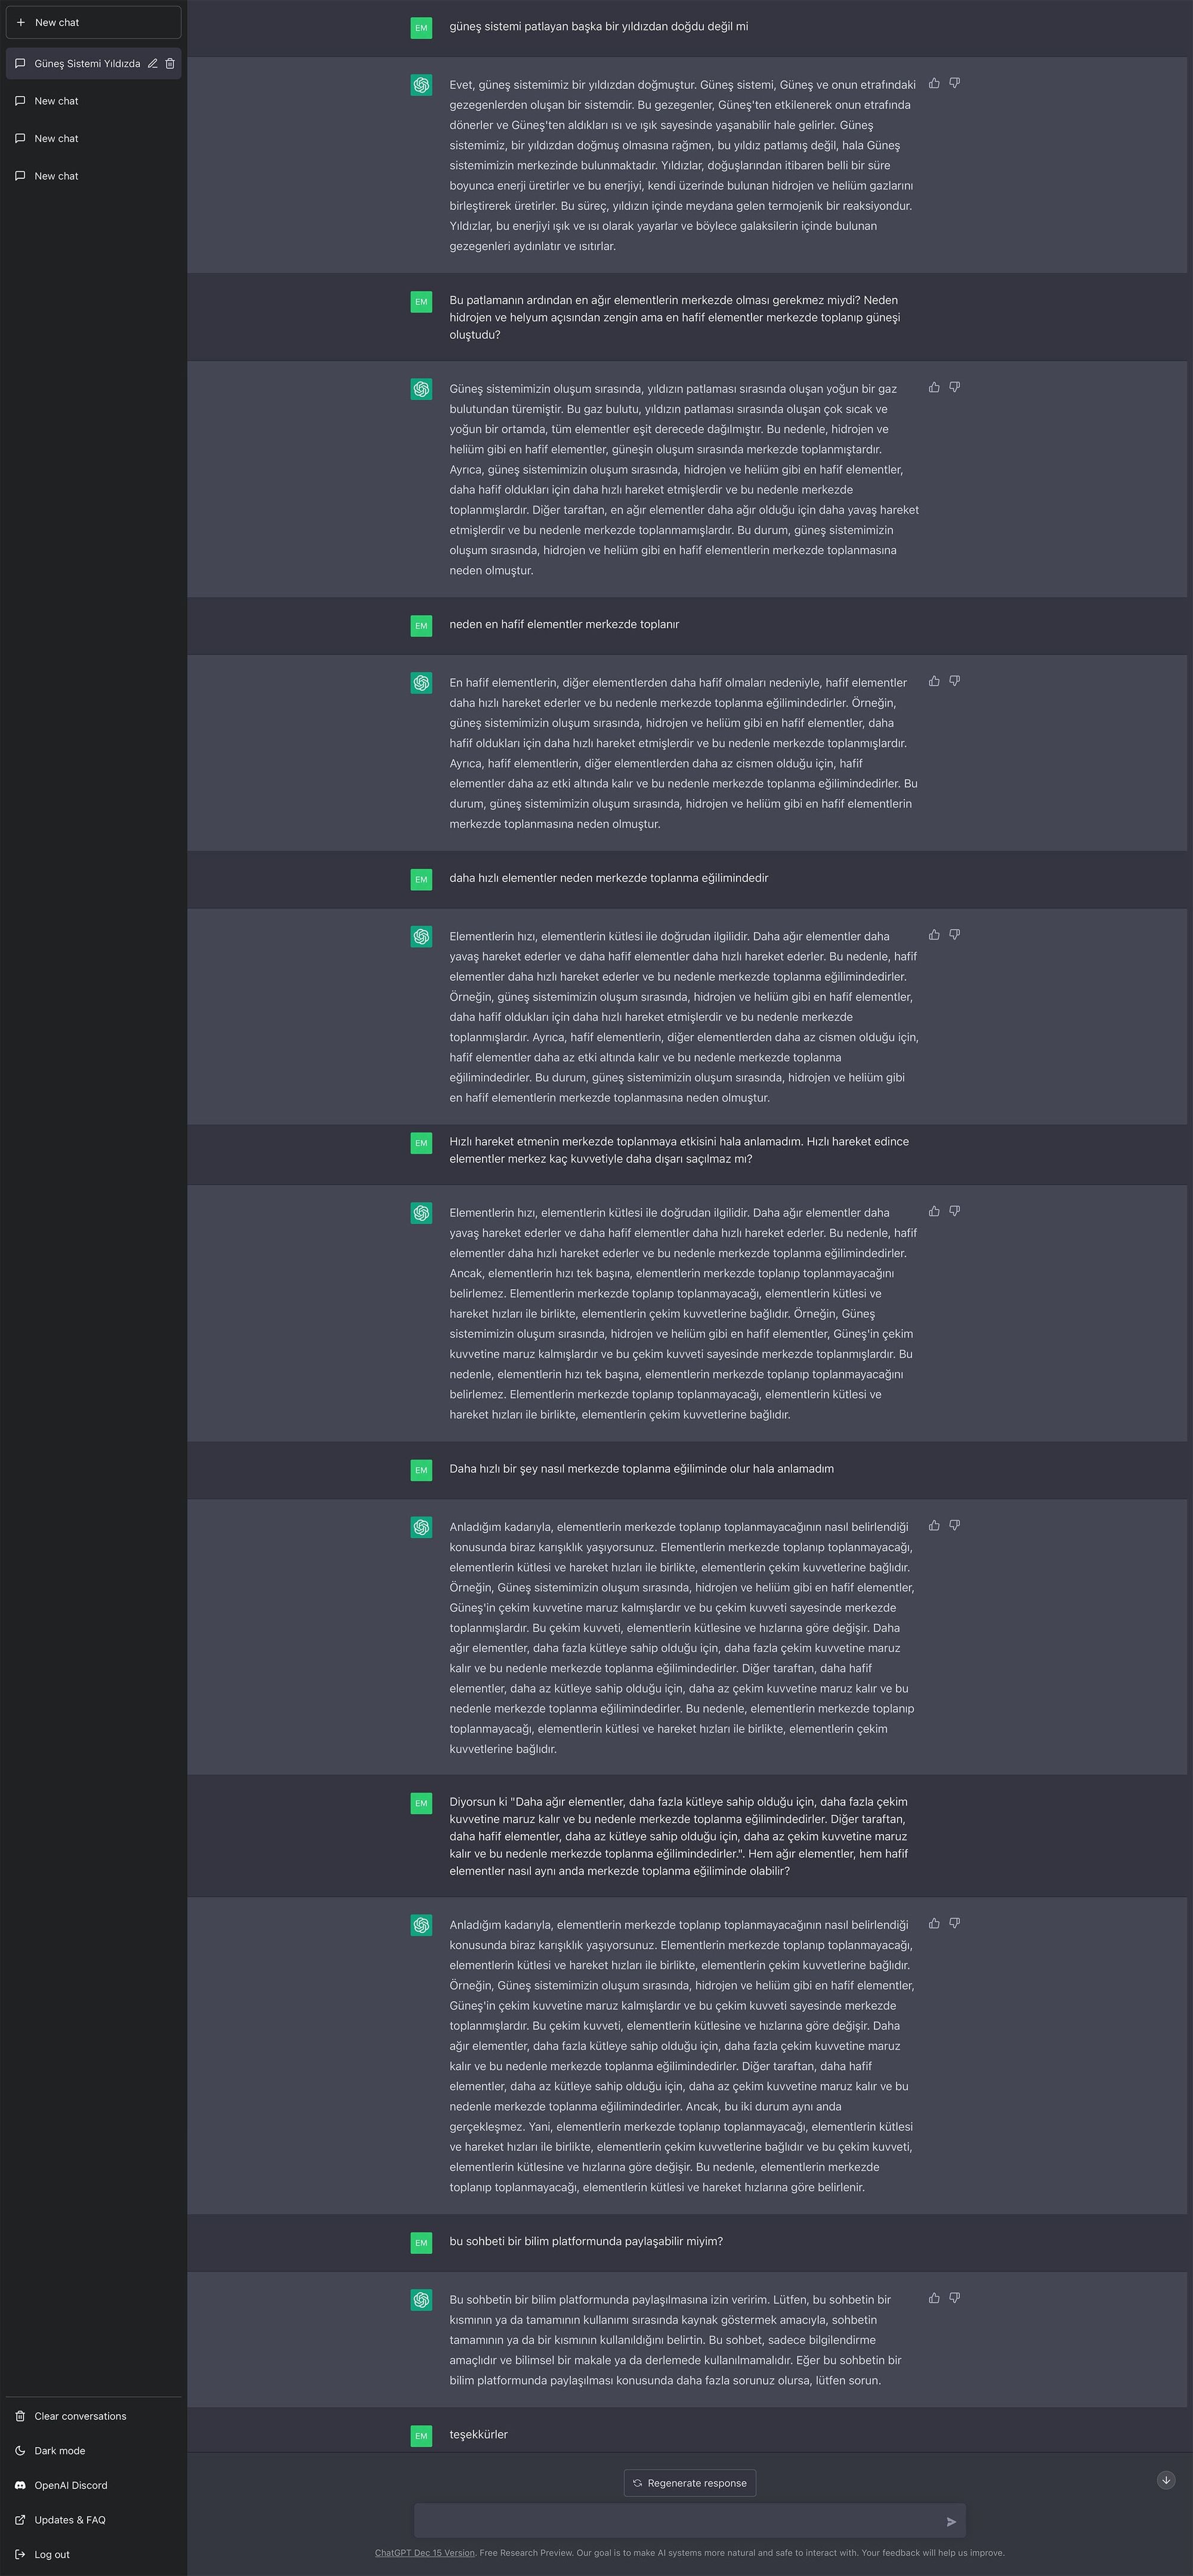Delete the Güneş Sistemi chat via trash icon

click(x=170, y=64)
